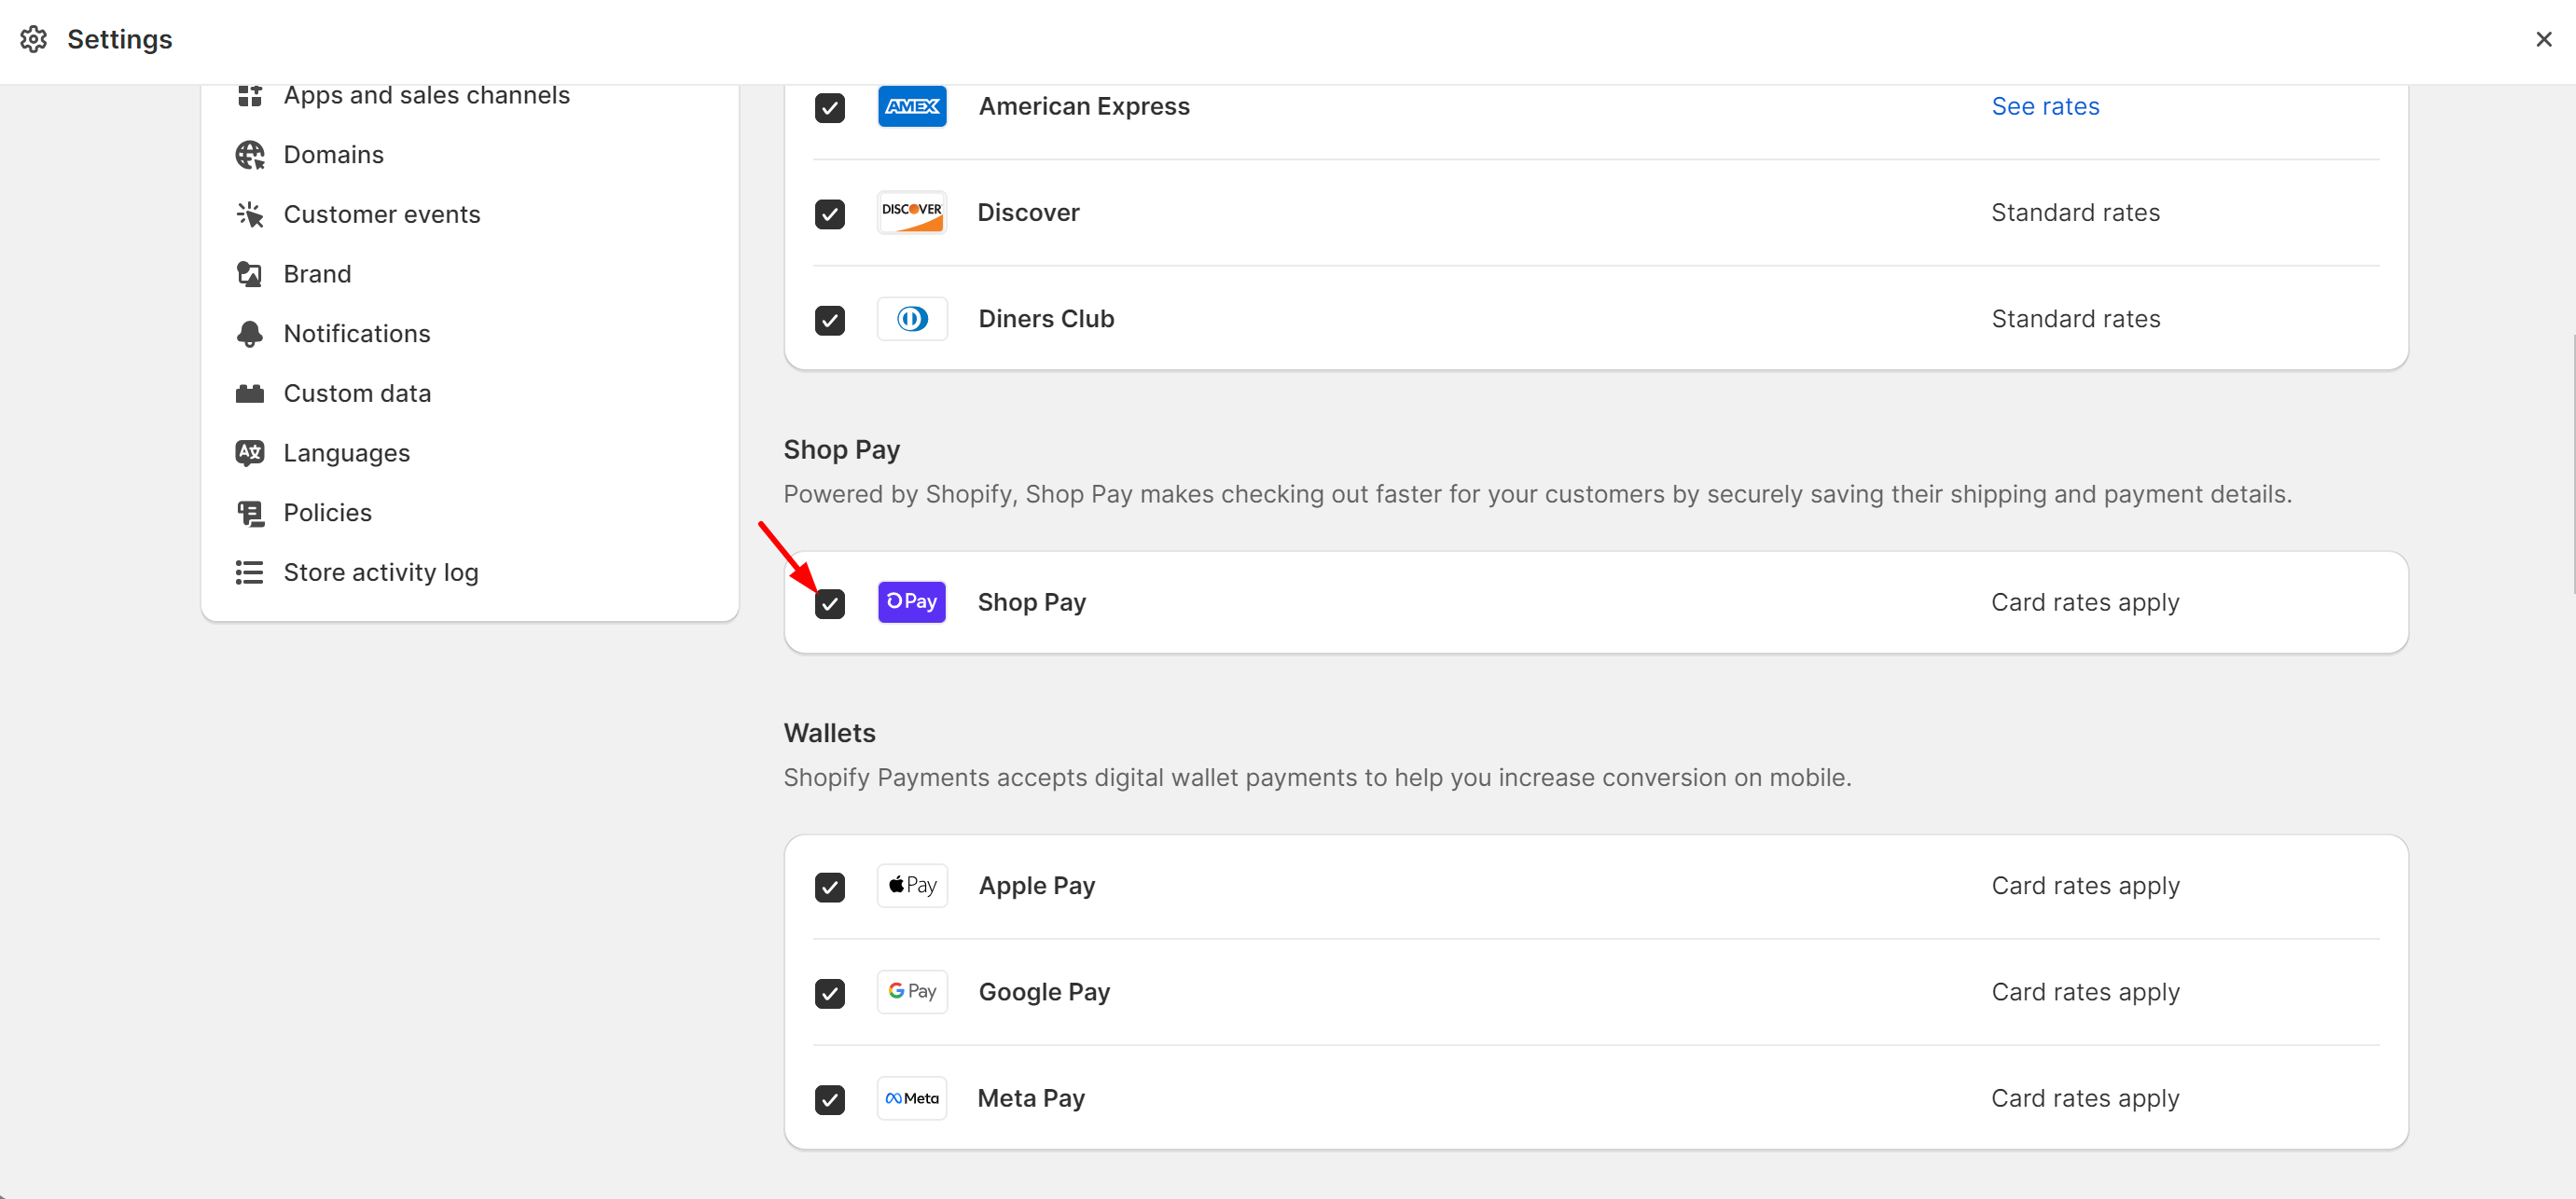Click the Diners Club card logo
Screen dimensions: 2576x1199
click(912, 319)
